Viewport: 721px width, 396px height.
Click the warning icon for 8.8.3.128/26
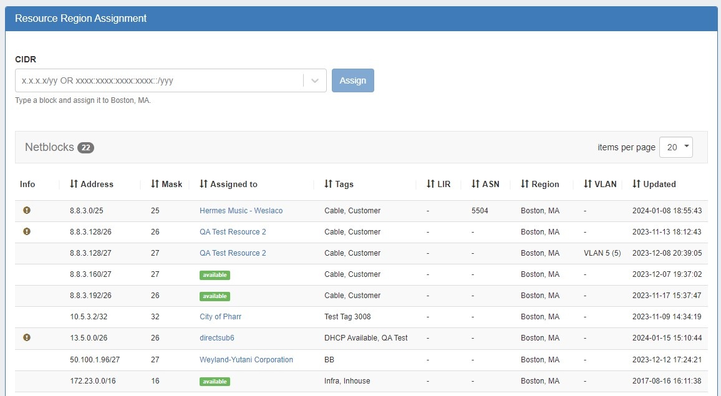coord(27,231)
